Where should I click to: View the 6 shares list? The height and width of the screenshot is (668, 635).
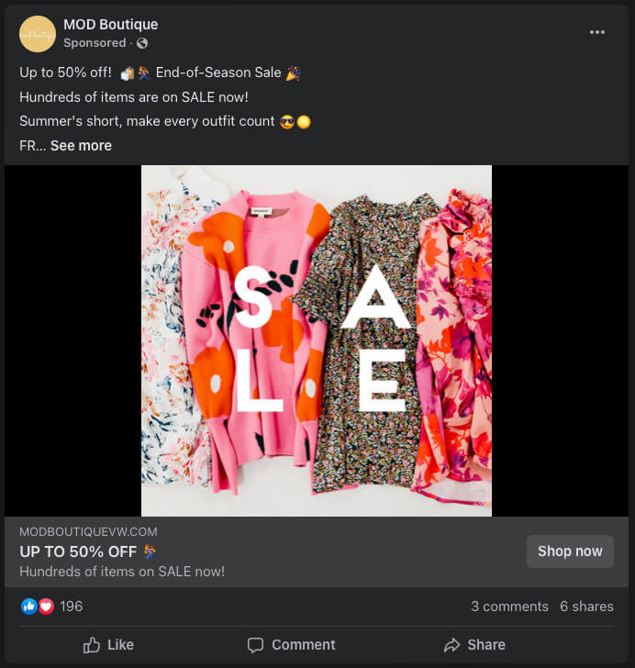586,607
